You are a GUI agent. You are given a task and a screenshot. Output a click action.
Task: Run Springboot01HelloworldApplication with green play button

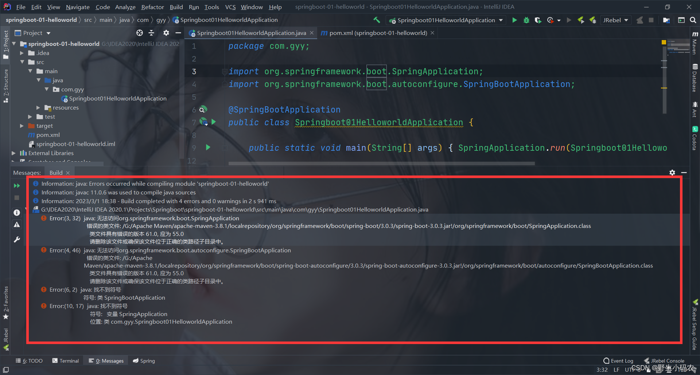click(x=514, y=20)
